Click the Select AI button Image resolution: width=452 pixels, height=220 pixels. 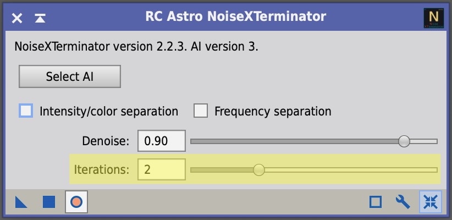(70, 76)
